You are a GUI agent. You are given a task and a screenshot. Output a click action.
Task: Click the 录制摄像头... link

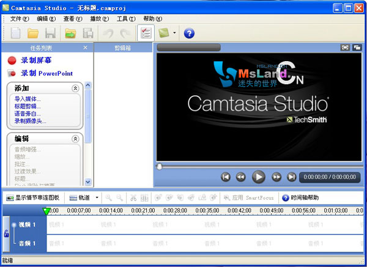pos(31,121)
